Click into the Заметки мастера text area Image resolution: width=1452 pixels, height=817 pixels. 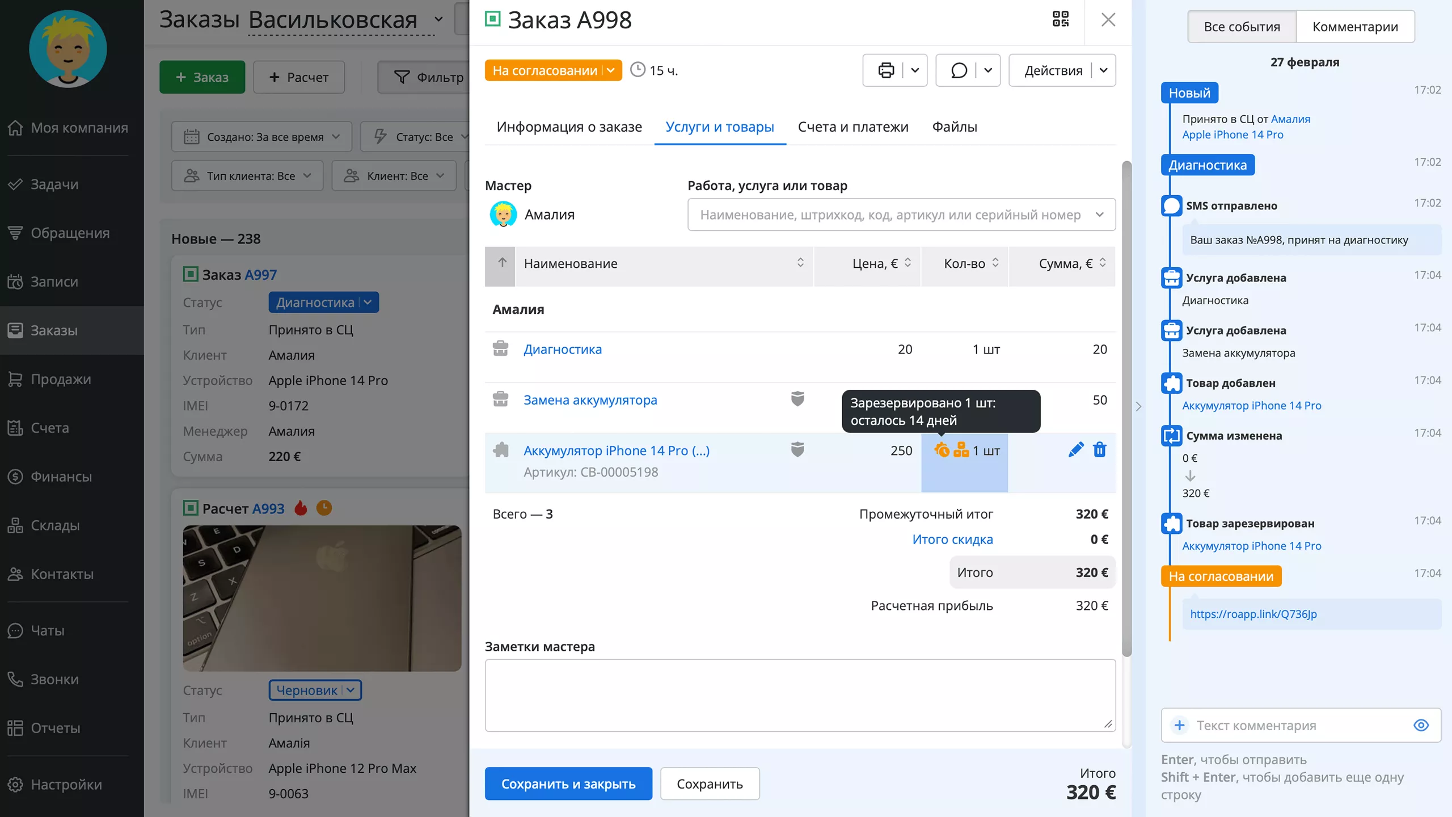coord(800,695)
